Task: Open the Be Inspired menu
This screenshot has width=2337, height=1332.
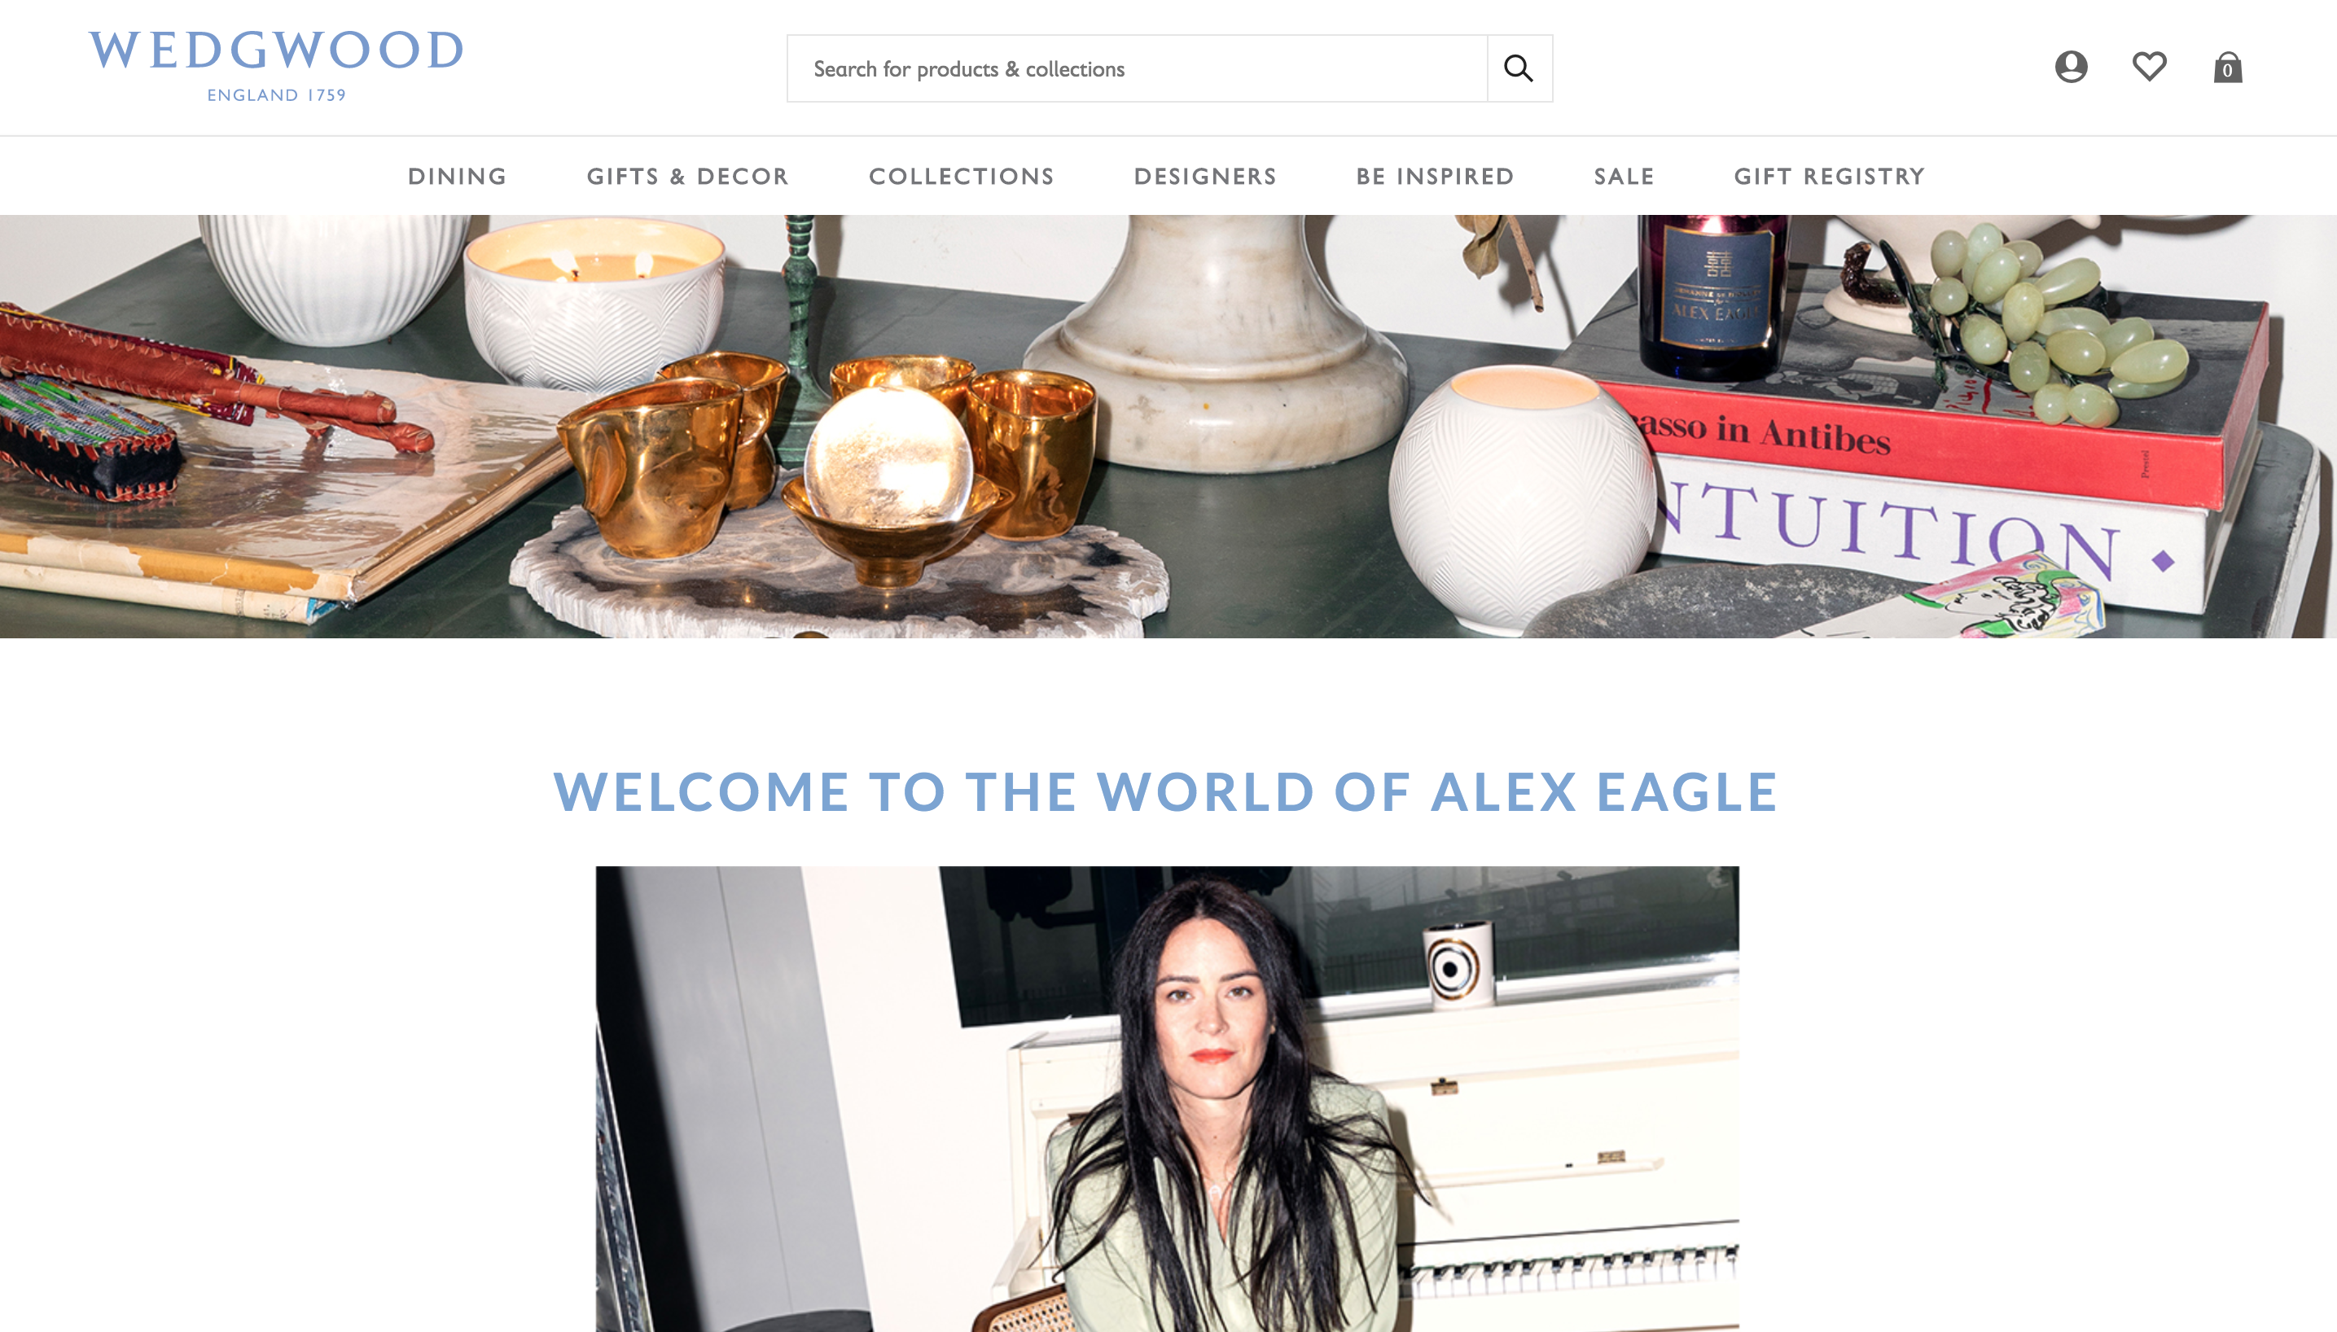Action: click(x=1435, y=177)
